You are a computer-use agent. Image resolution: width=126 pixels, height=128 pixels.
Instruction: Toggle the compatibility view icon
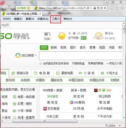98,8
